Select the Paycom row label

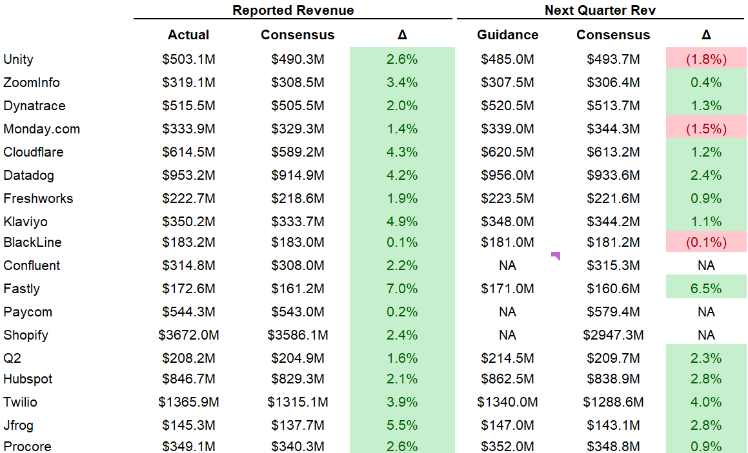coord(28,313)
